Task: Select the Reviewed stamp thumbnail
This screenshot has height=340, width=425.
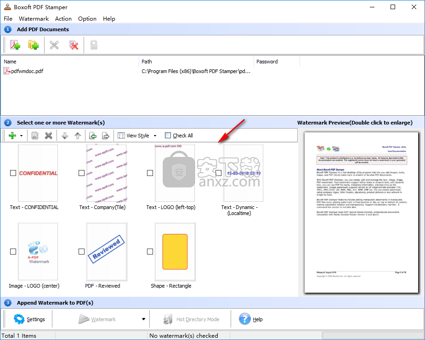Action: click(107, 252)
